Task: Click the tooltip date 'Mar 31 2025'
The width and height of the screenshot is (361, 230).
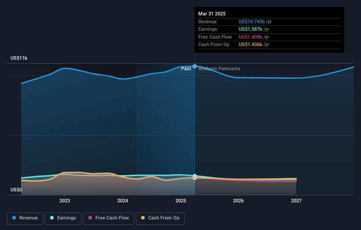Action: click(212, 14)
